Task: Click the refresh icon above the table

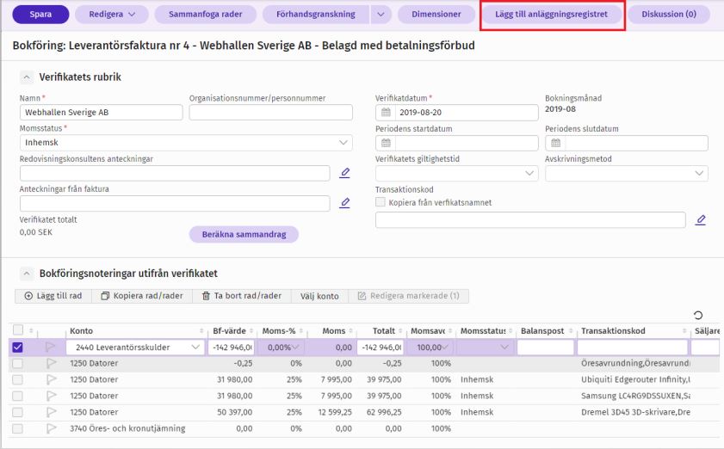Action: [698, 315]
